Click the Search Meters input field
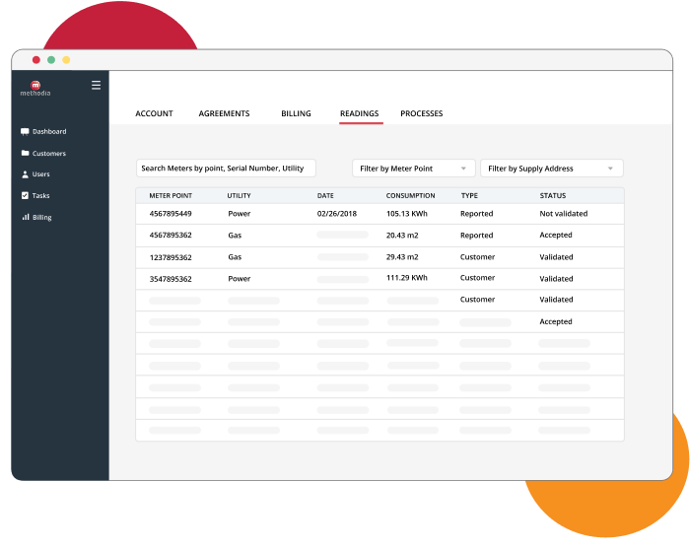The width and height of the screenshot is (690, 550). (226, 169)
